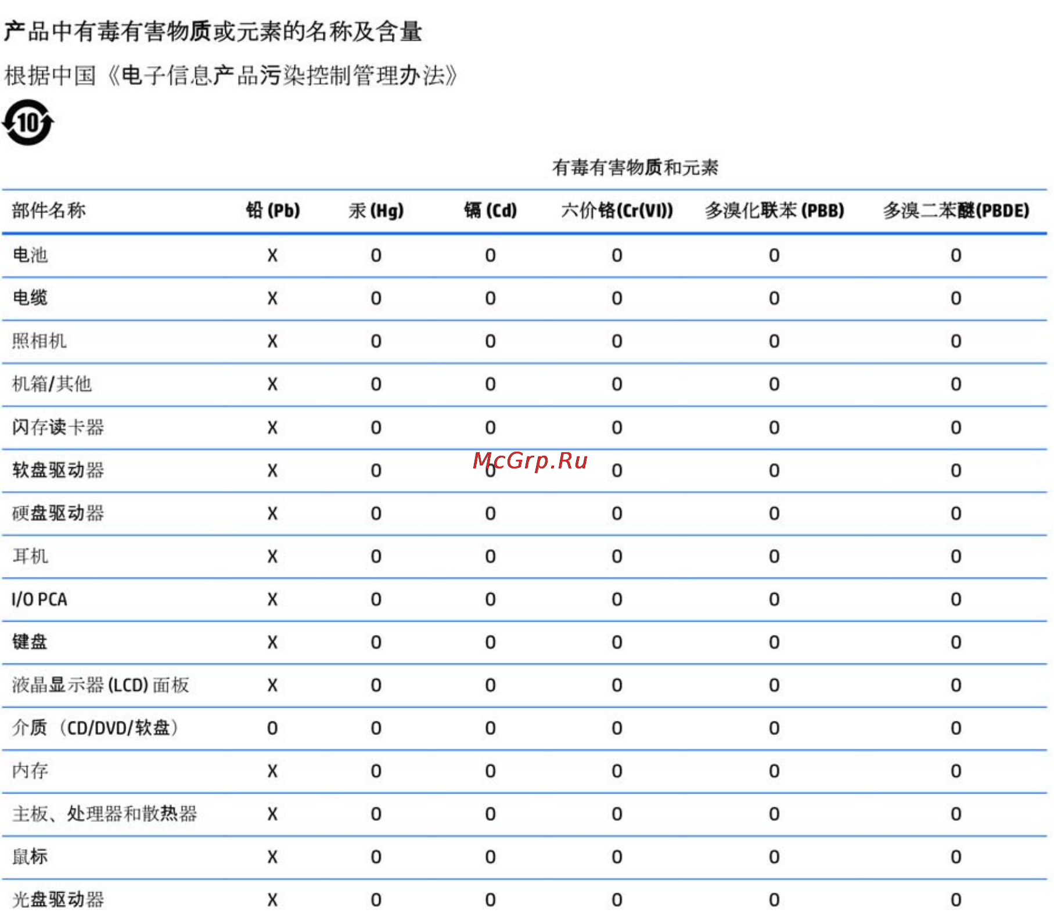Click the 电缆 row label
The height and width of the screenshot is (920, 1054).
click(x=30, y=298)
